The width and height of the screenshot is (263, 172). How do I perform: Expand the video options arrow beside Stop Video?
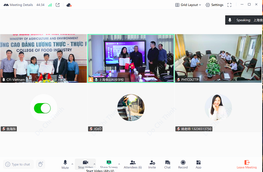coord(94,164)
